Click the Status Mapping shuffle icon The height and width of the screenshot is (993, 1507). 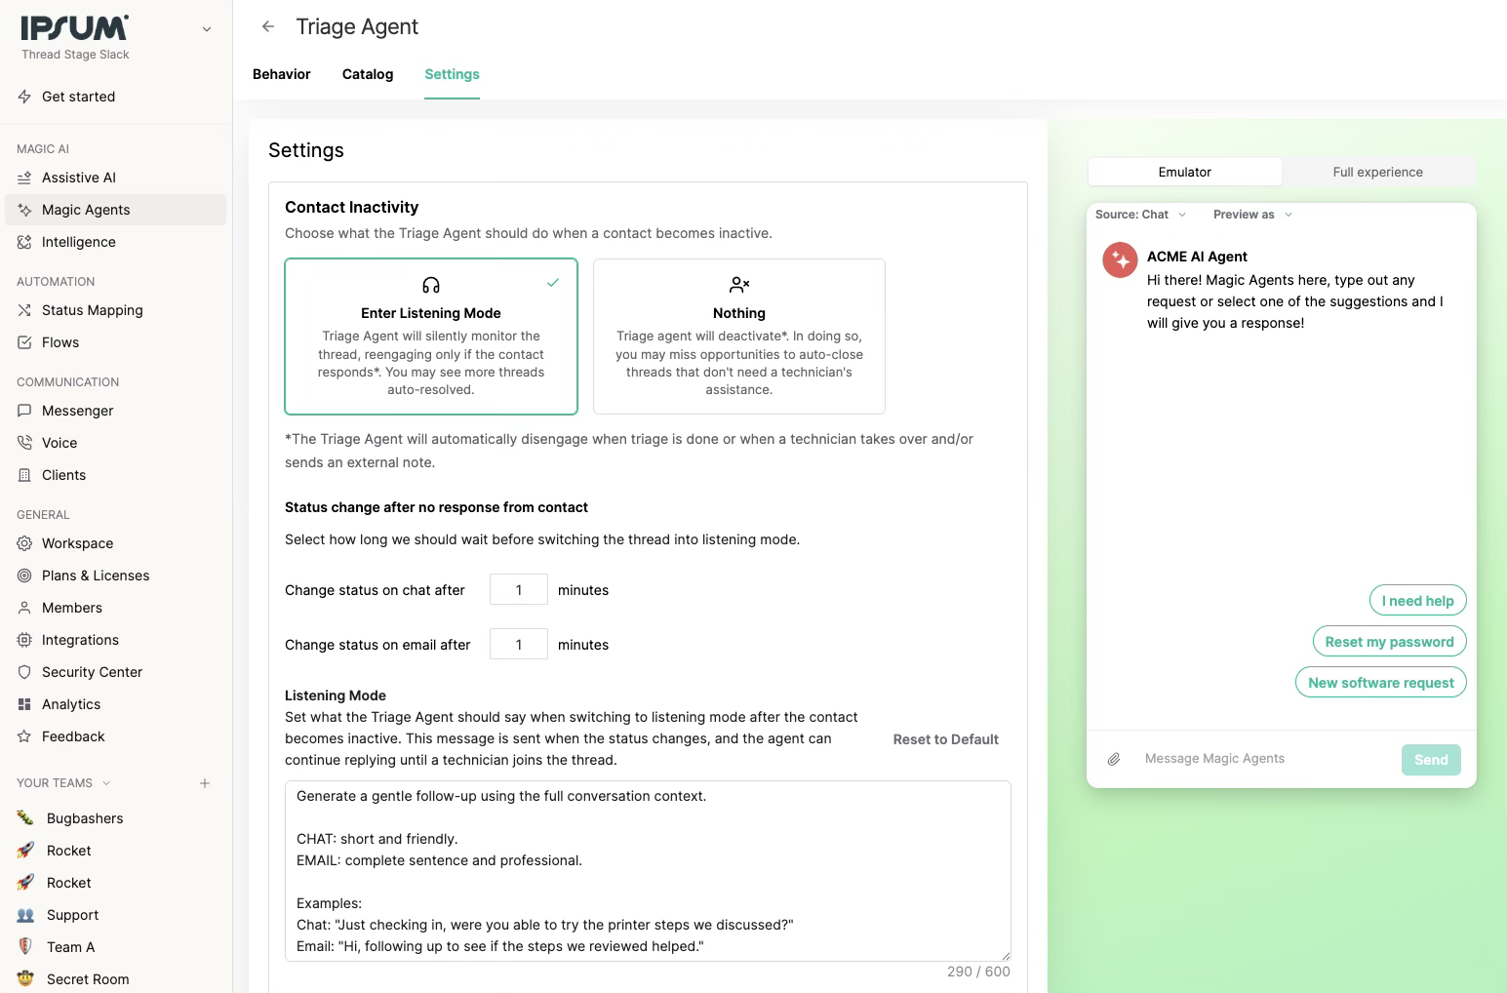pyautogui.click(x=24, y=310)
